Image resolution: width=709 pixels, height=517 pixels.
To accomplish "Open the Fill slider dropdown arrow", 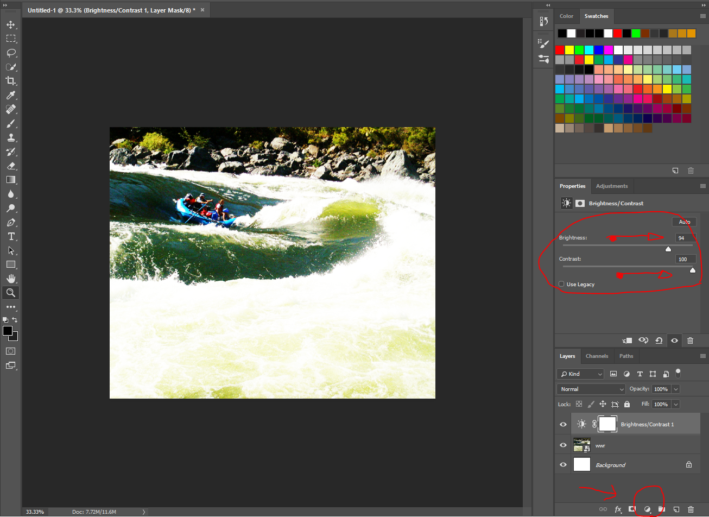I will point(676,404).
